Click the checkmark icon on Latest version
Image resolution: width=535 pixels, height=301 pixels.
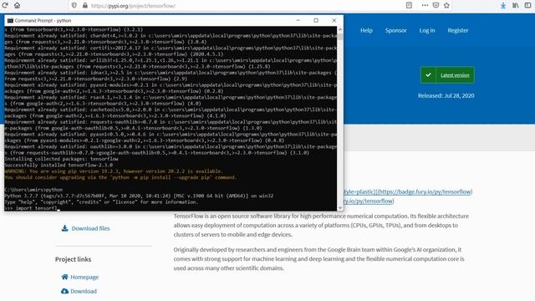click(428, 74)
